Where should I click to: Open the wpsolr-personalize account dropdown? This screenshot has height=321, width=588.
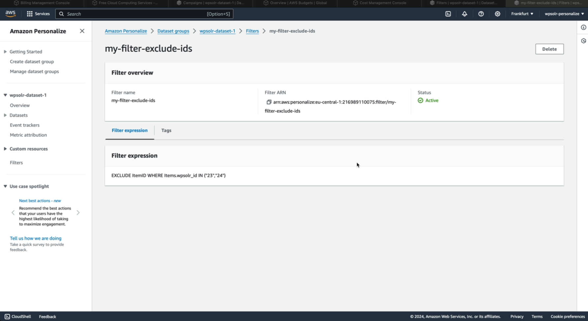pos(564,14)
